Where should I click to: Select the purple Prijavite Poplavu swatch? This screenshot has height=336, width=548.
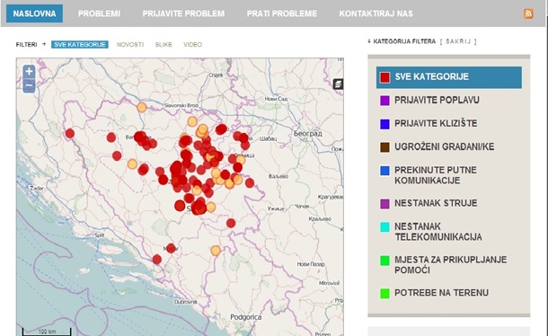click(x=384, y=101)
